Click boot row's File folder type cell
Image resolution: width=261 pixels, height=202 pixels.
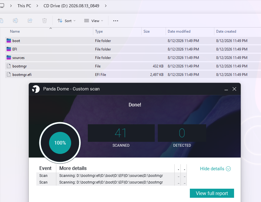(103, 41)
